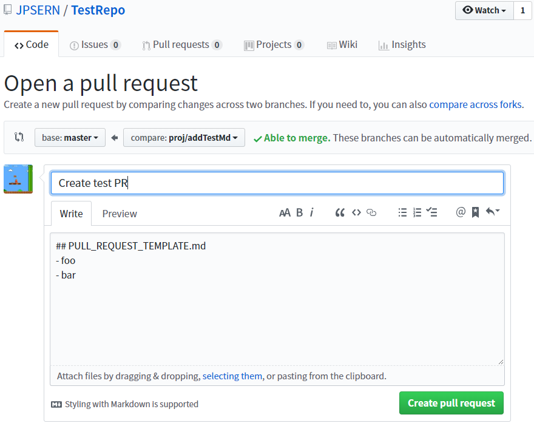
Task: Insert a hyperlink in the description
Action: (371, 212)
